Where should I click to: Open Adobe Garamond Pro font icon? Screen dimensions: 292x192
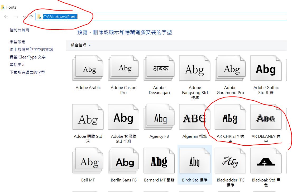(x=230, y=68)
